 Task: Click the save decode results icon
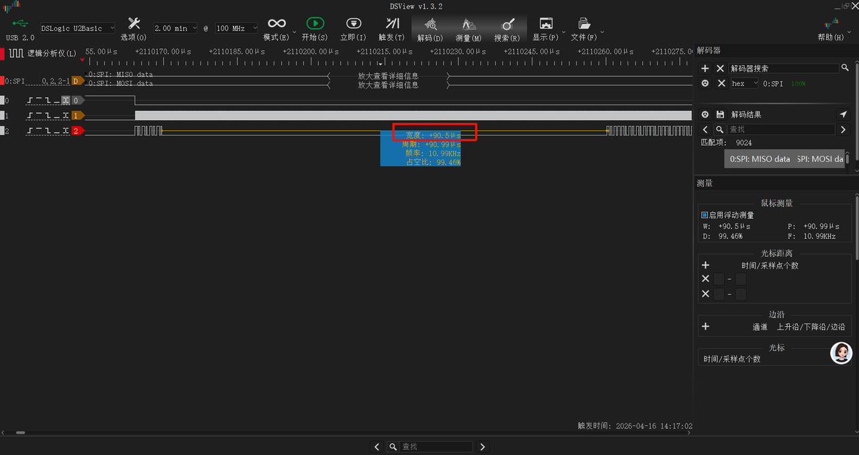click(x=721, y=115)
